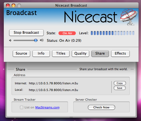The image size is (141, 121).
Task: Click the Nicecast satellite dish icon
Action: click(x=129, y=17)
